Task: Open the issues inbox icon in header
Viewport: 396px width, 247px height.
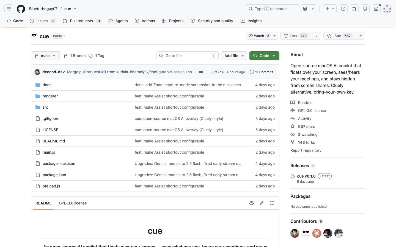Action: click(343, 9)
